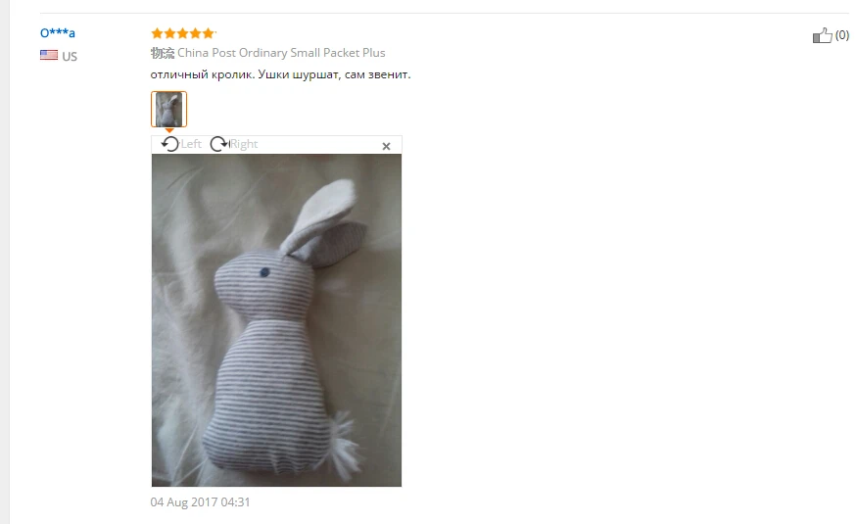The height and width of the screenshot is (524, 857).
Task: Select the small rabbit review thumbnail
Action: (x=168, y=110)
